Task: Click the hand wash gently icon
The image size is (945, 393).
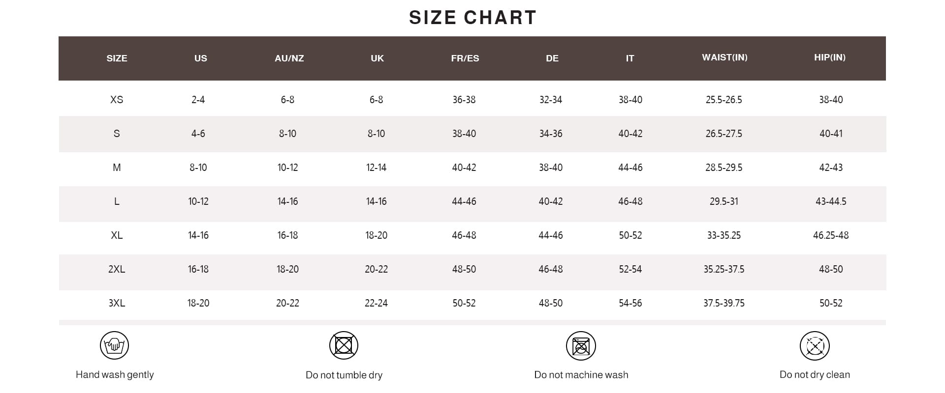Action: coord(114,345)
